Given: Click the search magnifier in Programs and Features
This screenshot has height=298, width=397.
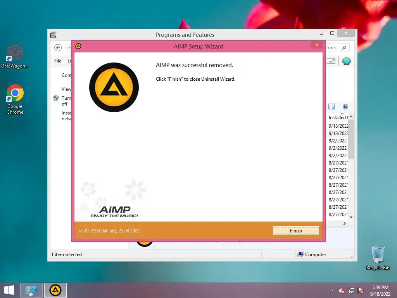Looking at the screenshot, I should click(x=344, y=48).
